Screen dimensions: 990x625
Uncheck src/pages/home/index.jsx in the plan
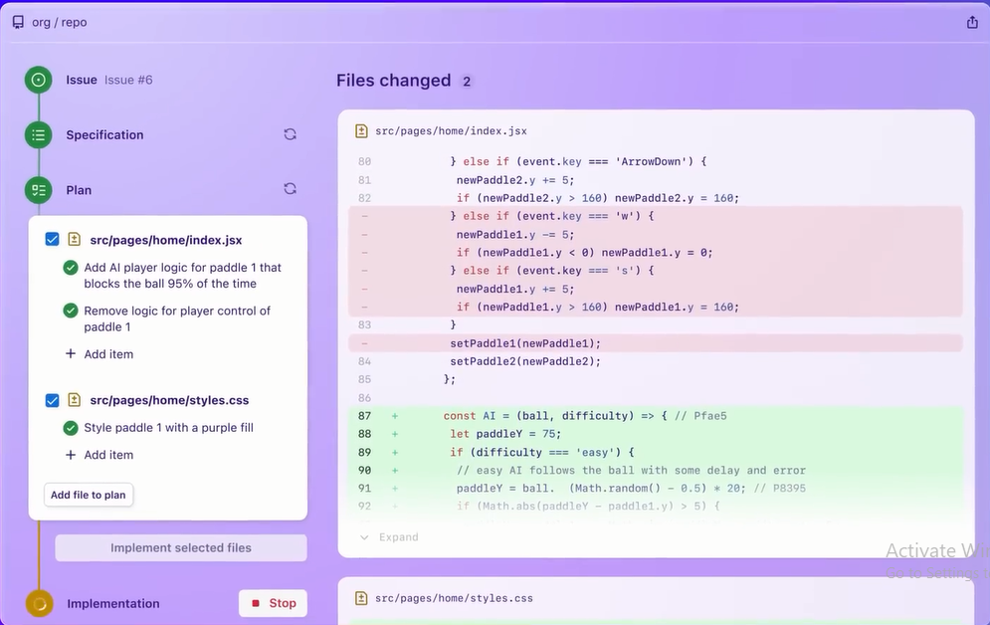52,239
